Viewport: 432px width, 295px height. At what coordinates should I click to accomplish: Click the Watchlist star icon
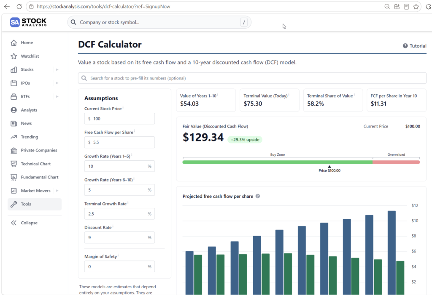[x=14, y=56]
